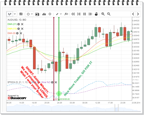Viewport: 144px width, 115px height.
Task: Toggle the volume bars icon
Action: [x=44, y=14]
